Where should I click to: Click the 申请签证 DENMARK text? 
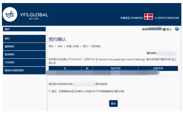pyautogui.click(x=132, y=18)
